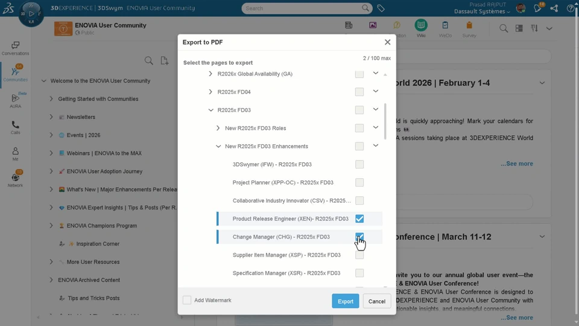
Task: Open ENOVIA Archived Content item
Action: tap(89, 280)
